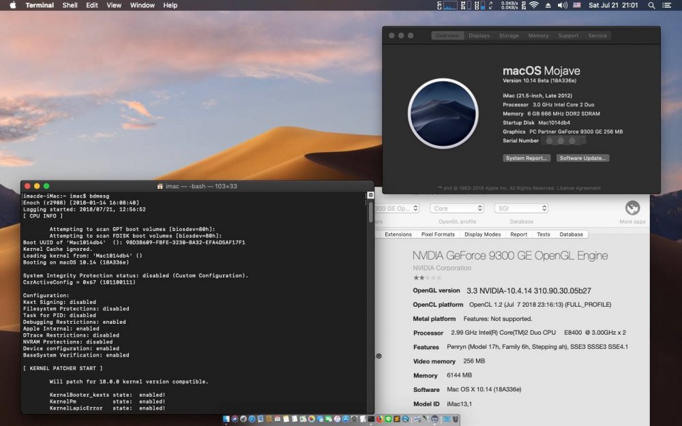This screenshot has width=682, height=426.
Task: Open Spotlight search
Action: click(x=651, y=5)
